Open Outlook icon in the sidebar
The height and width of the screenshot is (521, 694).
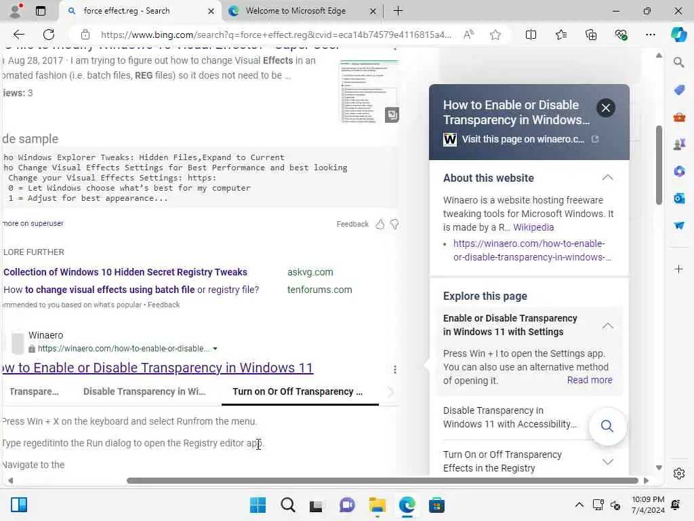[x=679, y=198]
